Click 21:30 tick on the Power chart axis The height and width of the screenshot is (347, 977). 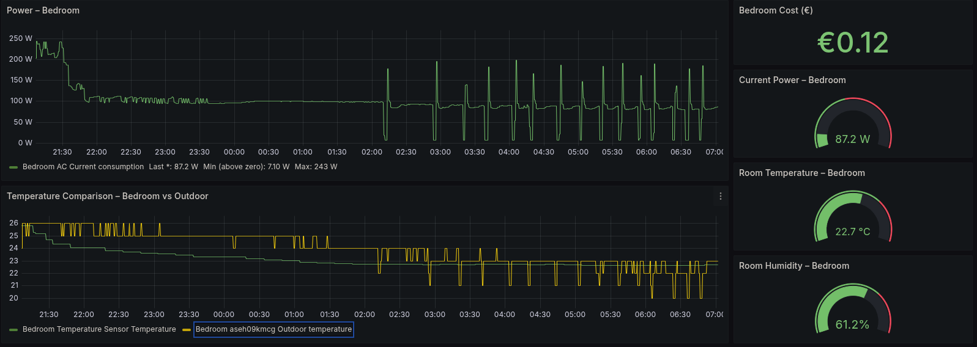click(x=62, y=152)
